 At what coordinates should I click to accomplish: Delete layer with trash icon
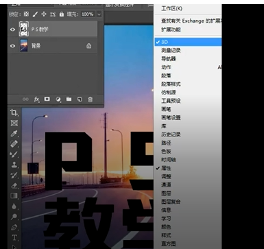91,99
